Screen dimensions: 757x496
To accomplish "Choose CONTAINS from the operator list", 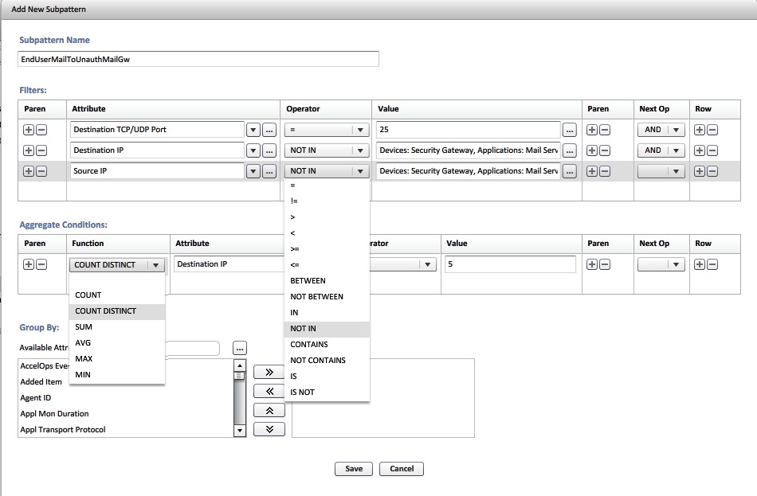I will (x=309, y=345).
